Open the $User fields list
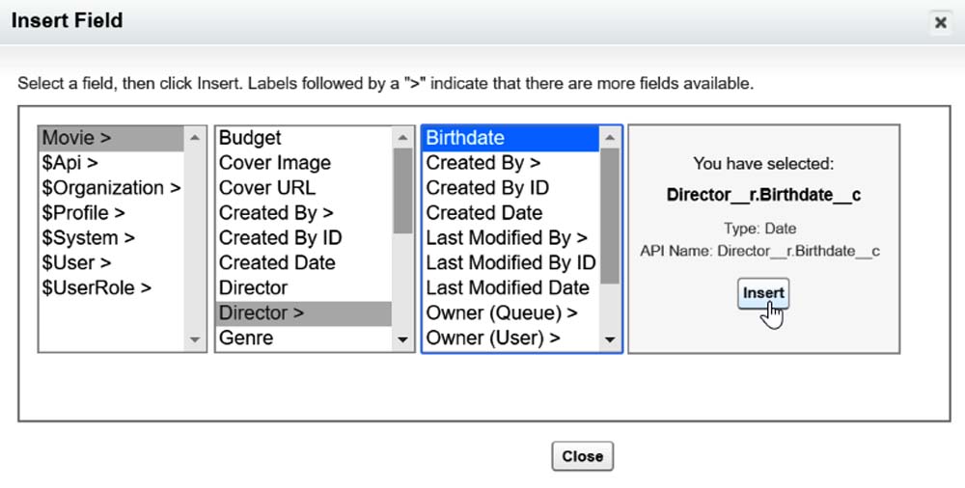The height and width of the screenshot is (488, 965). point(76,263)
